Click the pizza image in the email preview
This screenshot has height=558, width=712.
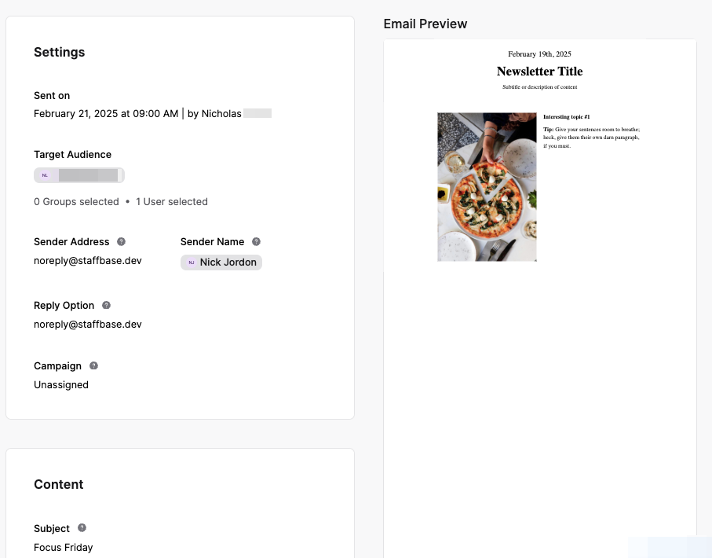coord(487,187)
